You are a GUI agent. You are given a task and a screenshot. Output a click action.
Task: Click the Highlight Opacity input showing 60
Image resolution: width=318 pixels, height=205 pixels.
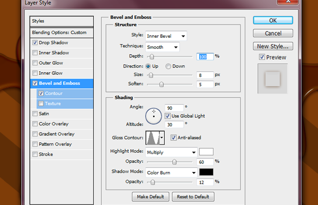point(205,162)
